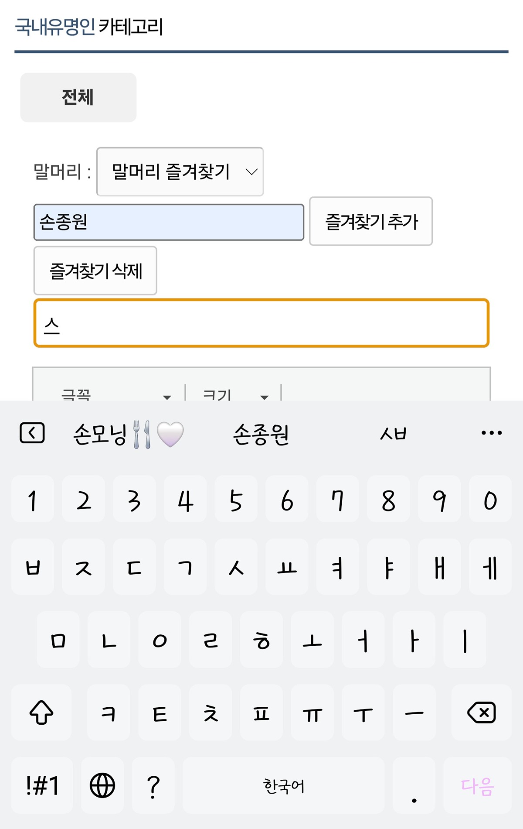Tap the ㅁ key
523x829 pixels.
click(58, 639)
